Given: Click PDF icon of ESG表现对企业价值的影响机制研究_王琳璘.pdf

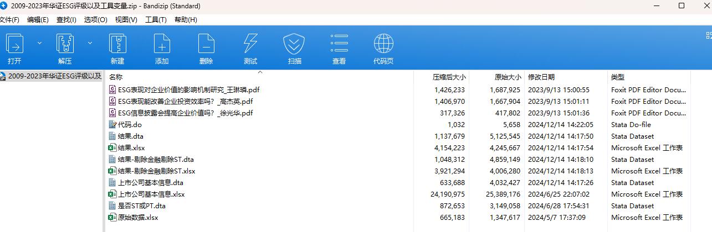Looking at the screenshot, I should [113, 89].
